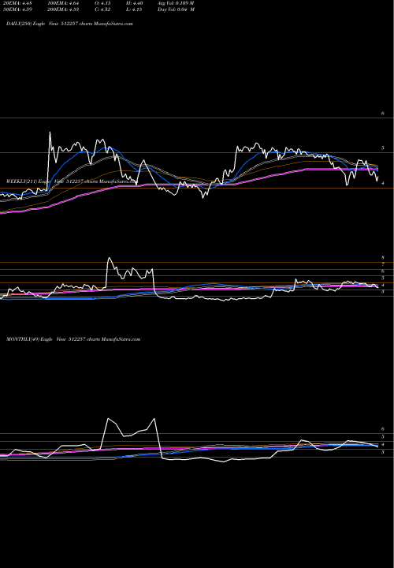Click the daily chart axis label 5
This screenshot has width=394, height=568.
pos(383,148)
